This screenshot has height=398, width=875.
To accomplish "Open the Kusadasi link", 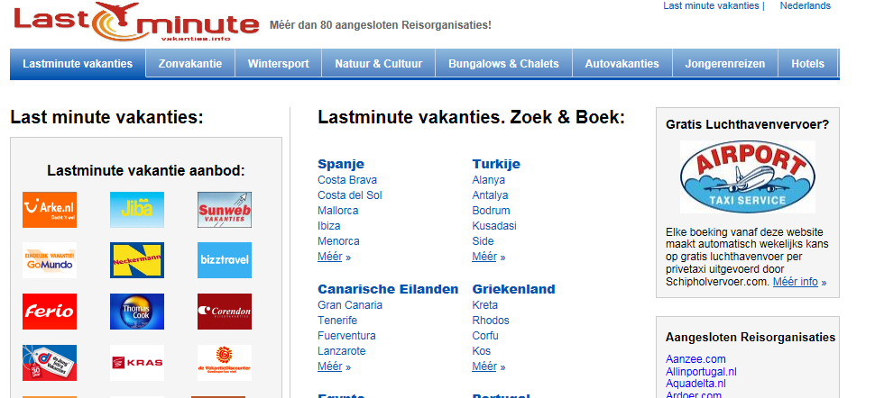I will (x=494, y=226).
